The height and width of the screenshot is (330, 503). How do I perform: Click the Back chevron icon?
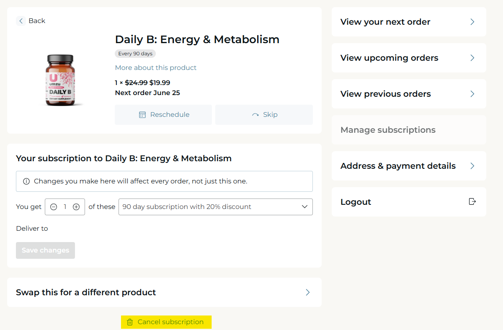pyautogui.click(x=21, y=21)
